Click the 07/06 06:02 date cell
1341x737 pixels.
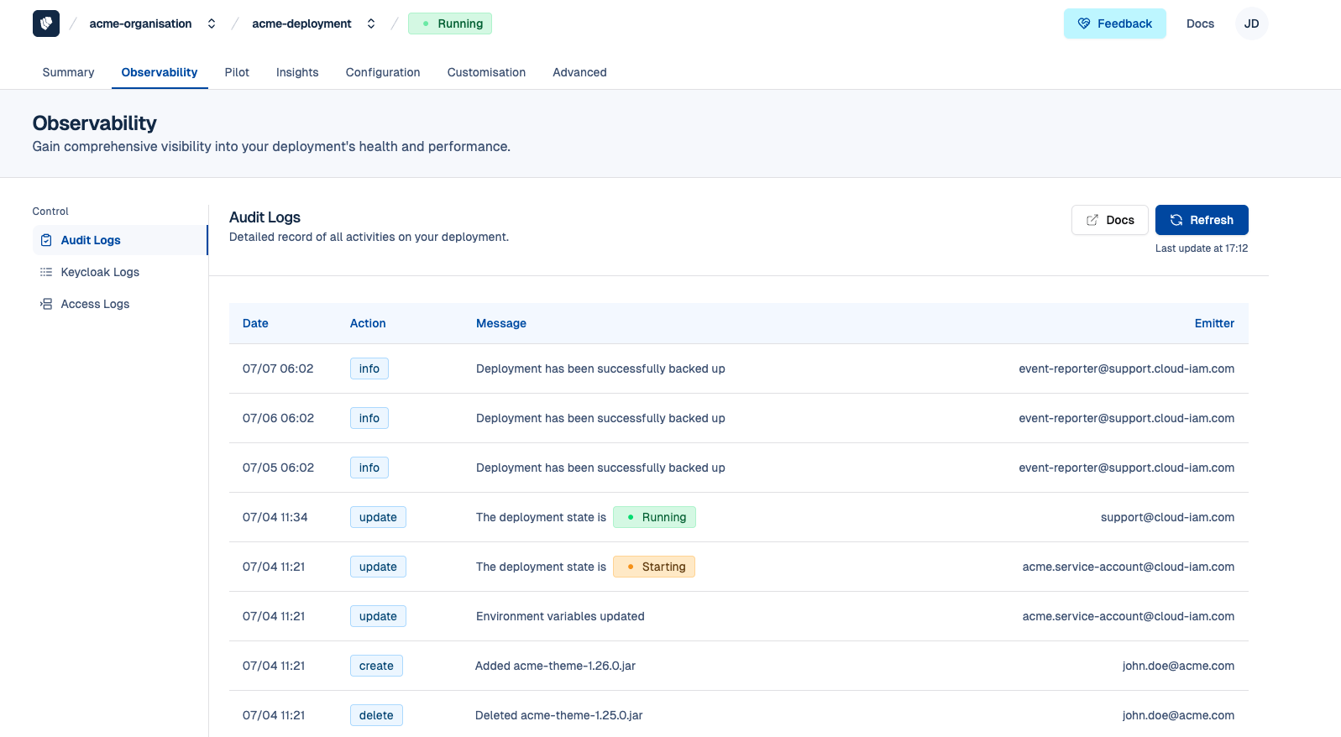pyautogui.click(x=278, y=418)
